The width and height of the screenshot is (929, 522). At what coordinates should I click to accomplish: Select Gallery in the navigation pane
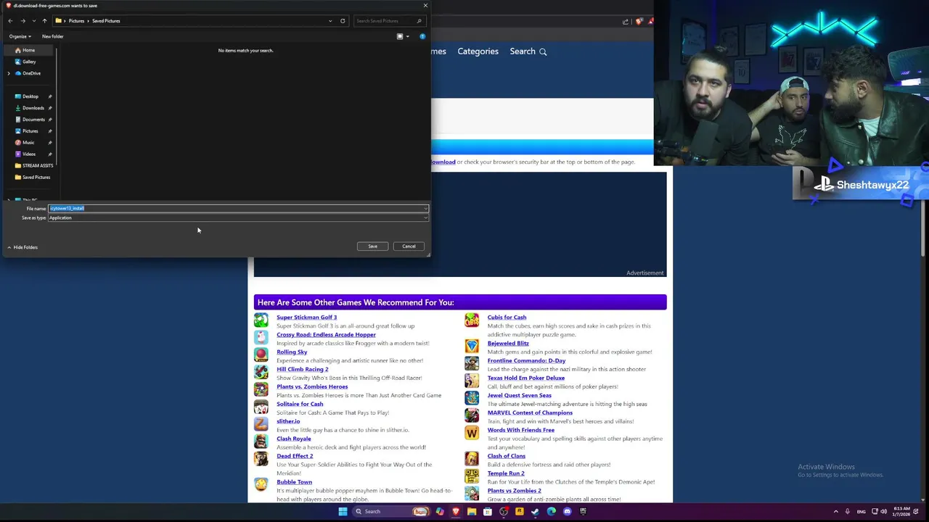(28, 62)
